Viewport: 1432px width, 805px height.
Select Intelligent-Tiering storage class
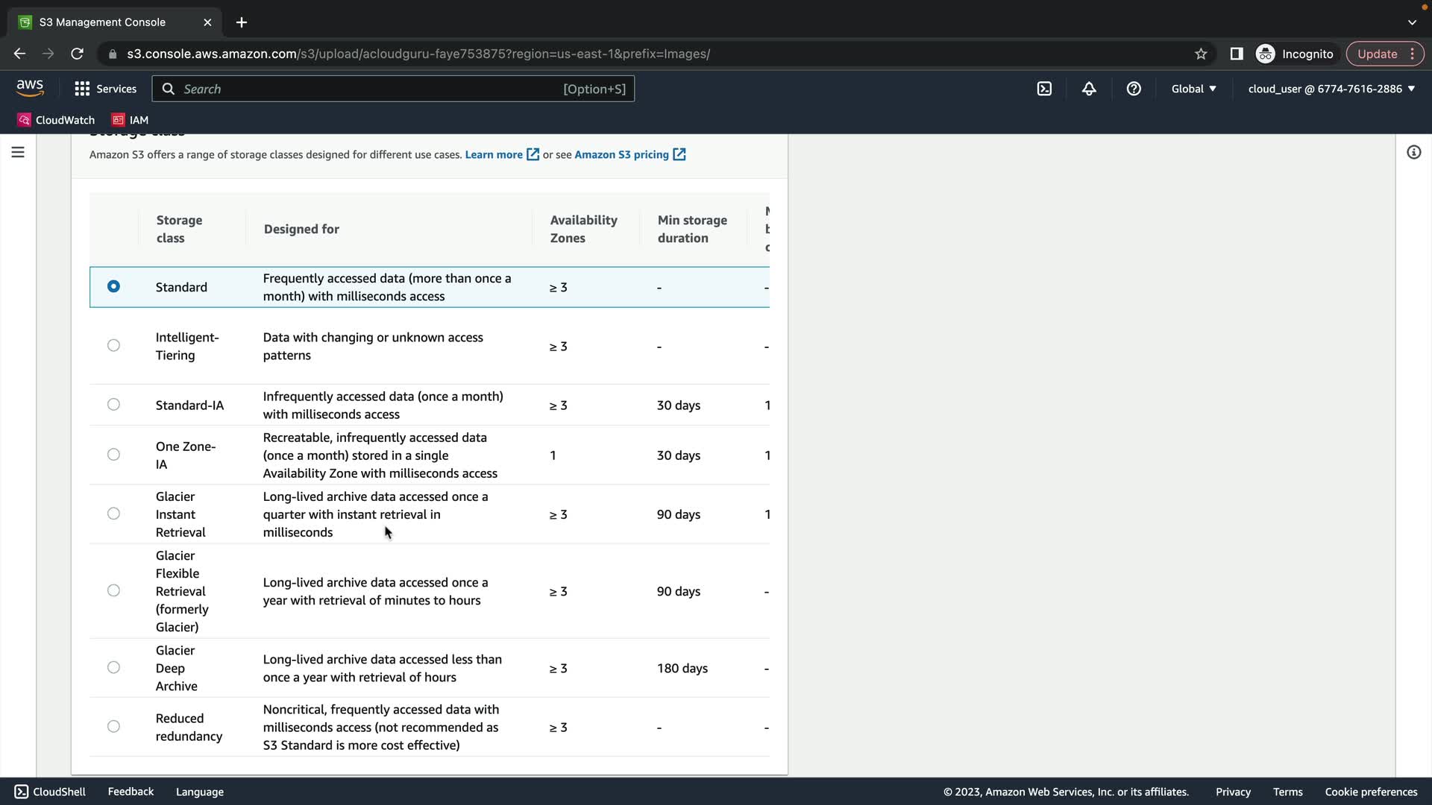point(113,345)
